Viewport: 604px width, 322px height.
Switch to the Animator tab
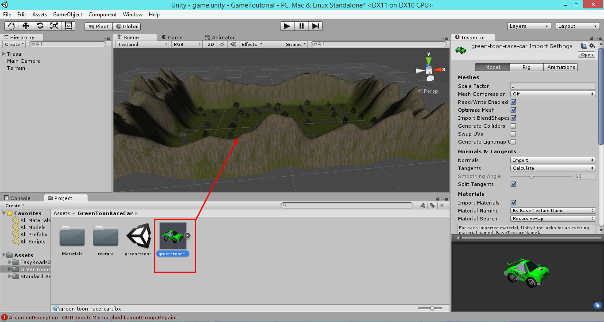[220, 38]
